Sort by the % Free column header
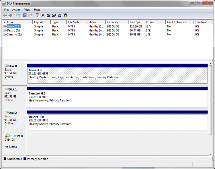 pos(155,22)
